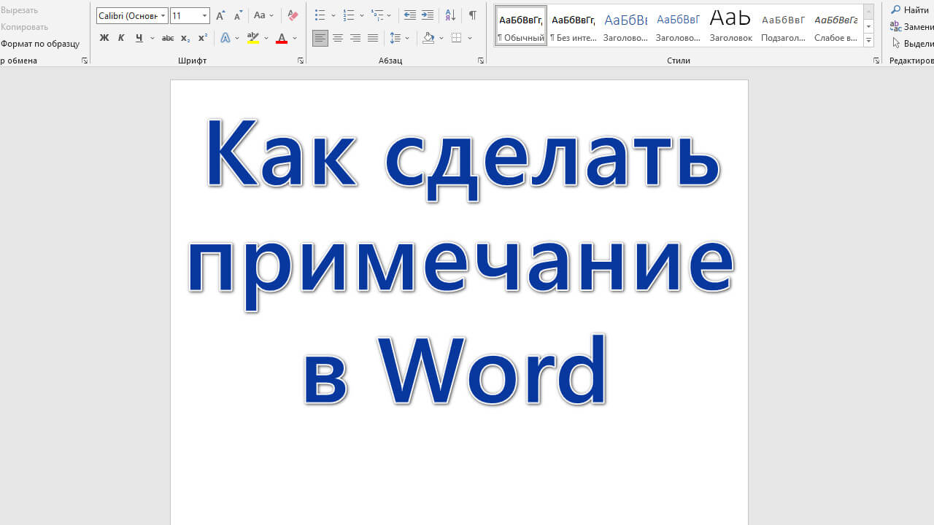Open the clipboard pane launcher
Screen dimensions: 934x525
(x=85, y=61)
